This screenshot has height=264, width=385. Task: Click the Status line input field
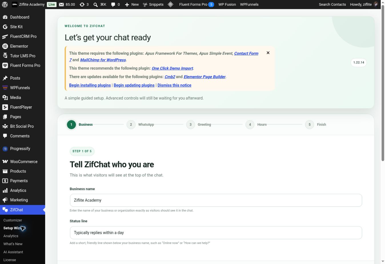[x=216, y=233]
